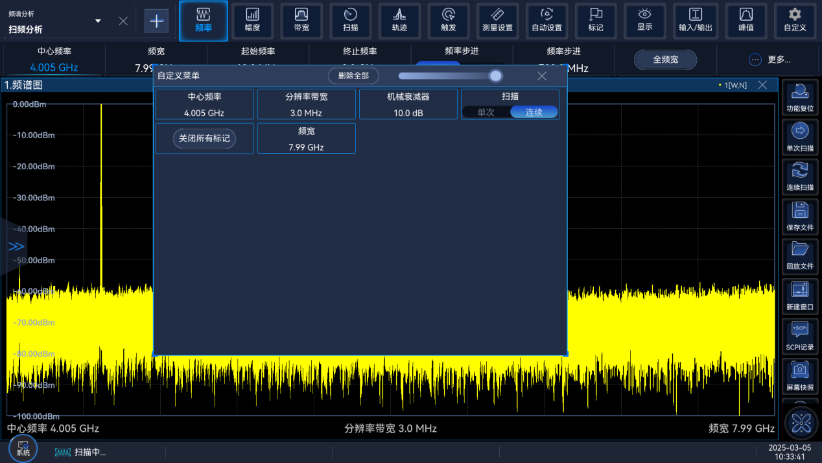Click the 功能复位 preset icon
The image size is (822, 463).
point(800,99)
